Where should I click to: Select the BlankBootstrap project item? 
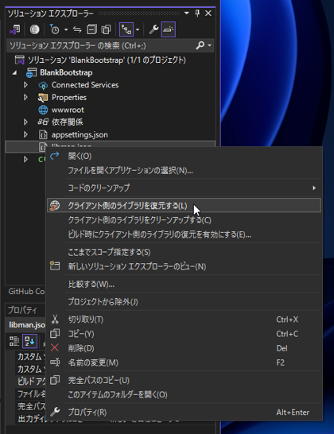(x=66, y=72)
